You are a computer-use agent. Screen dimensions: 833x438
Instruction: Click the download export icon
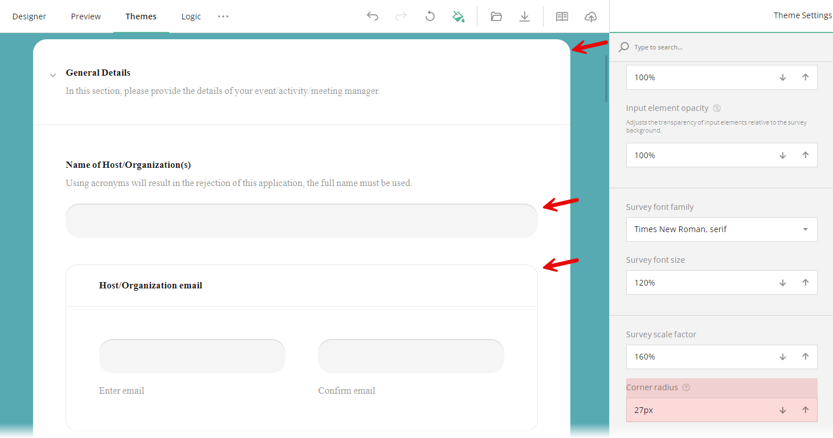(525, 16)
